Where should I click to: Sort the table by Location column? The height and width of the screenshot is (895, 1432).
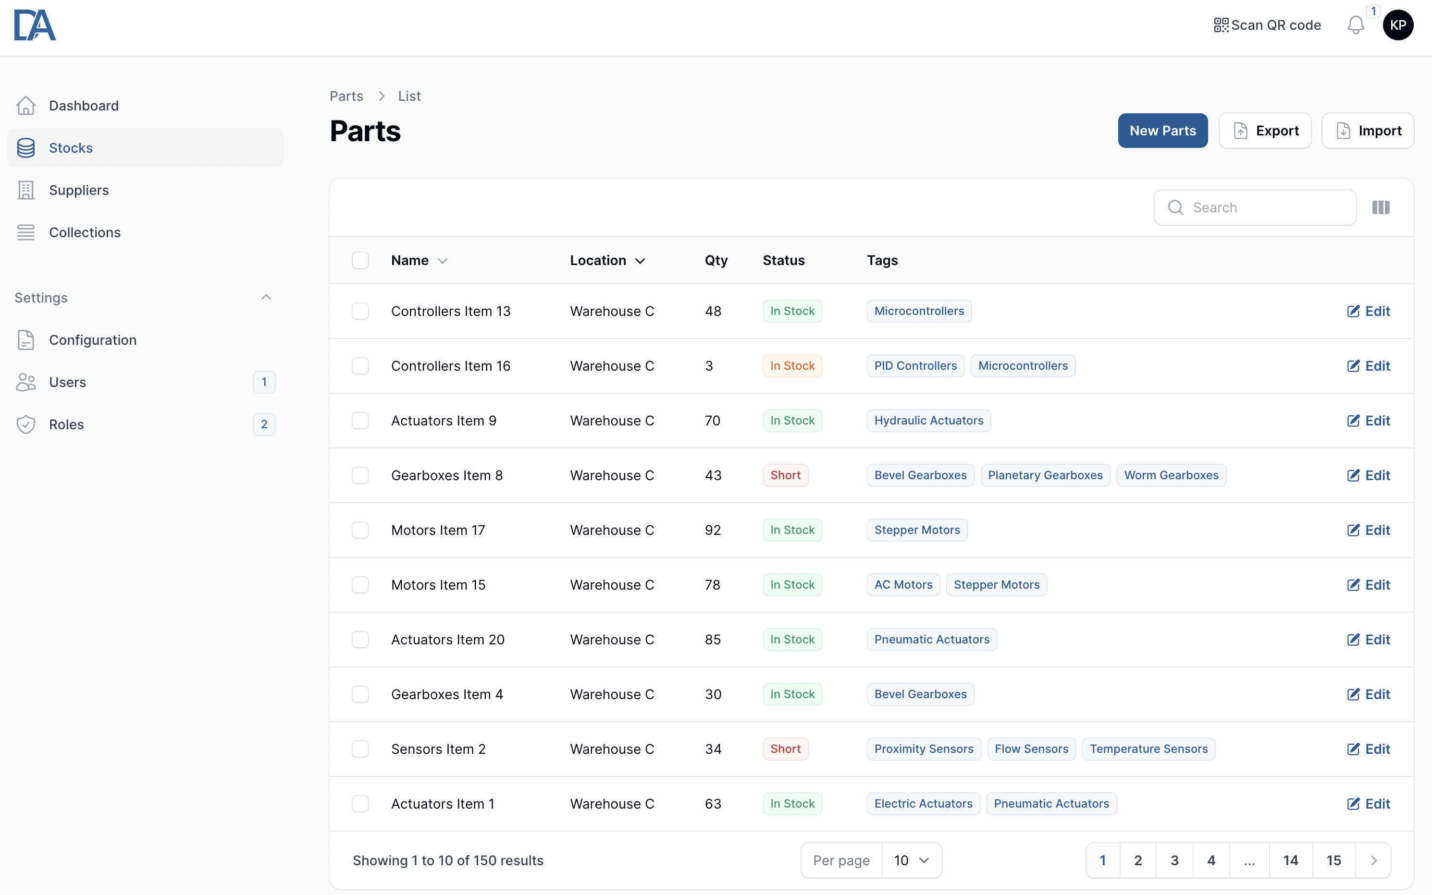click(606, 260)
